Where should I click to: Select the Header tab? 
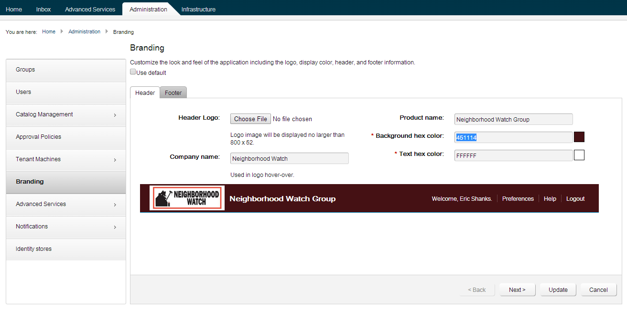point(145,93)
